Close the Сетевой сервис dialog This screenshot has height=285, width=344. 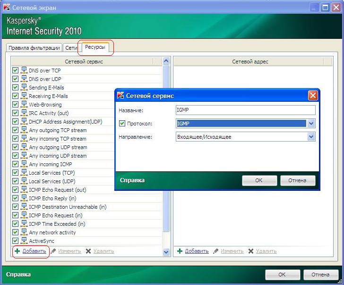[x=313, y=95]
